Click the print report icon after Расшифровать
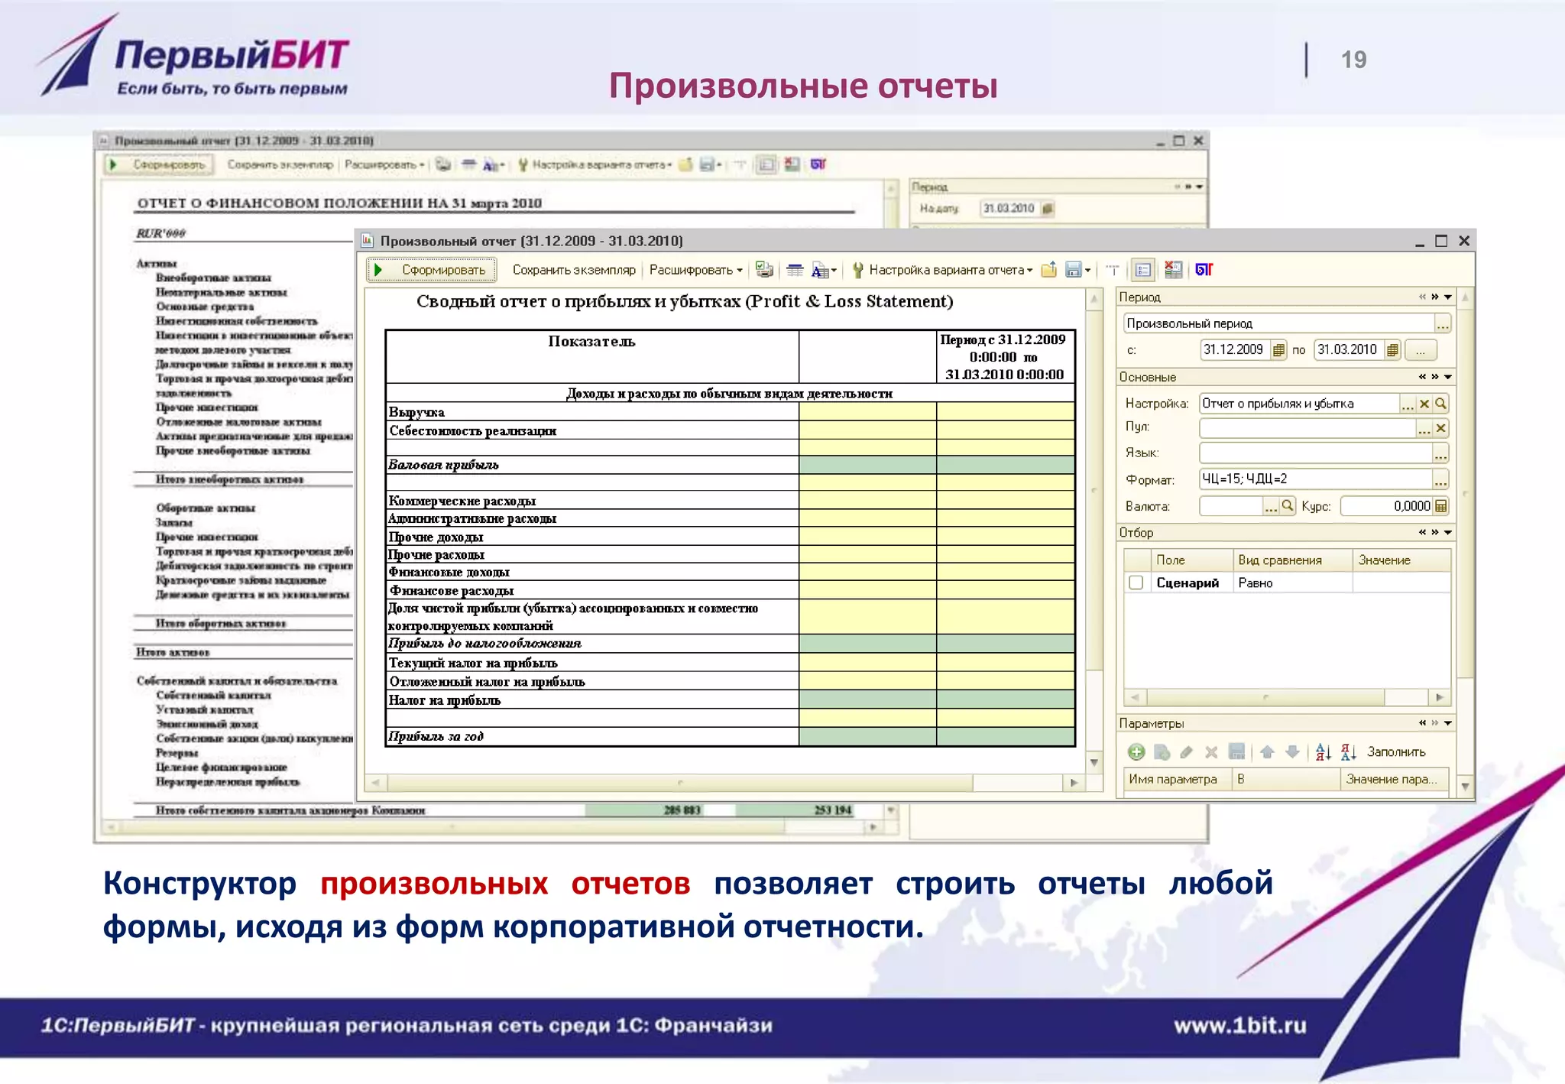This screenshot has height=1084, width=1565. (x=764, y=270)
